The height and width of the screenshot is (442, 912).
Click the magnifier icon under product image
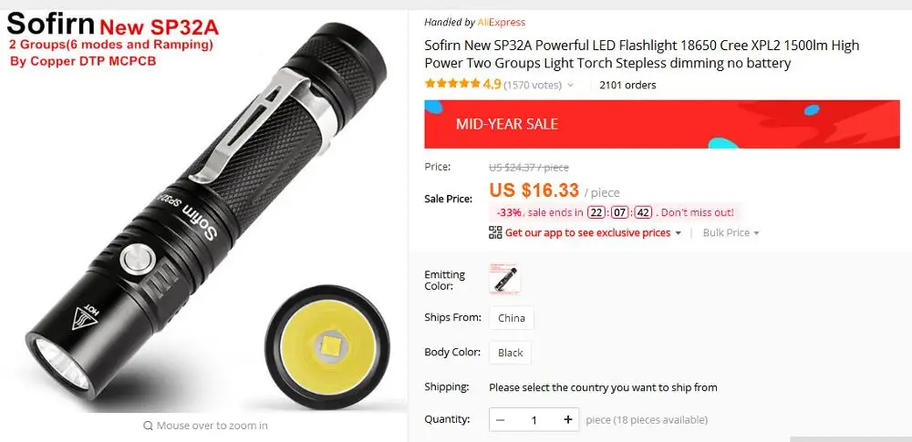149,426
